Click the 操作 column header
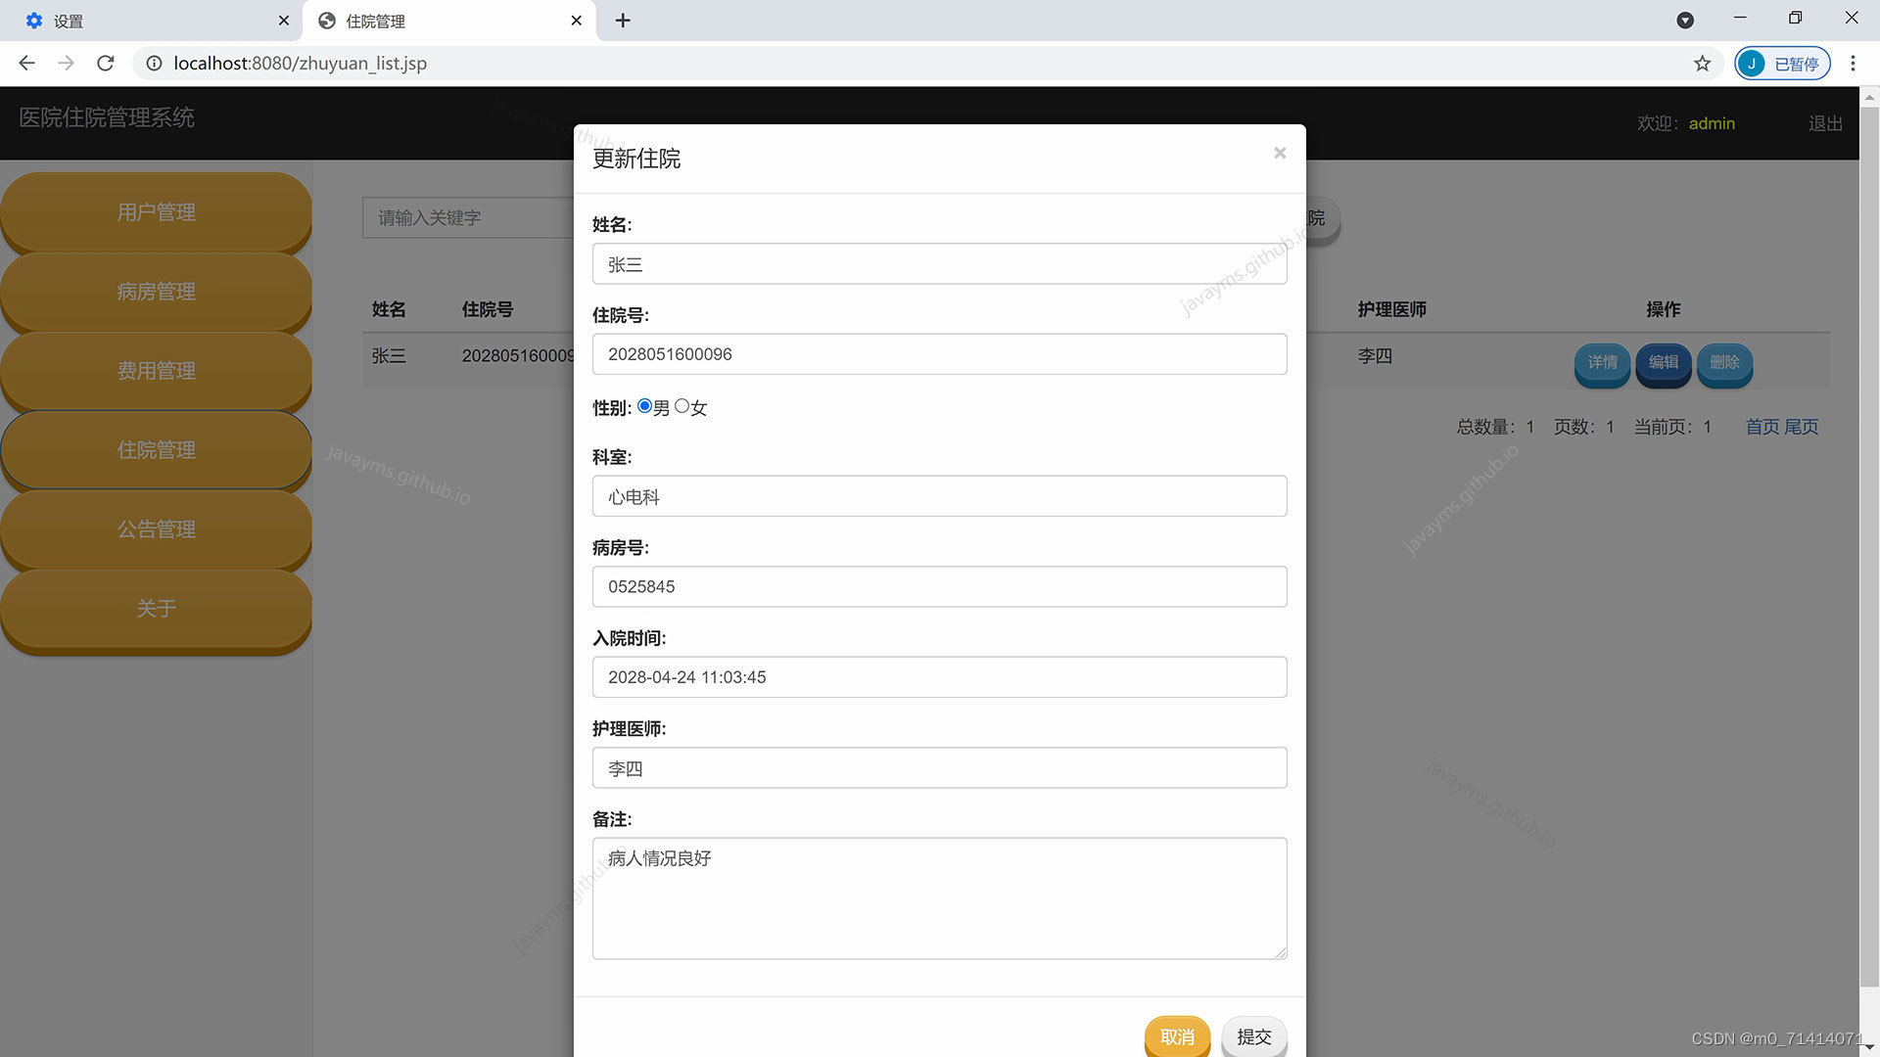This screenshot has width=1880, height=1057. (x=1663, y=309)
